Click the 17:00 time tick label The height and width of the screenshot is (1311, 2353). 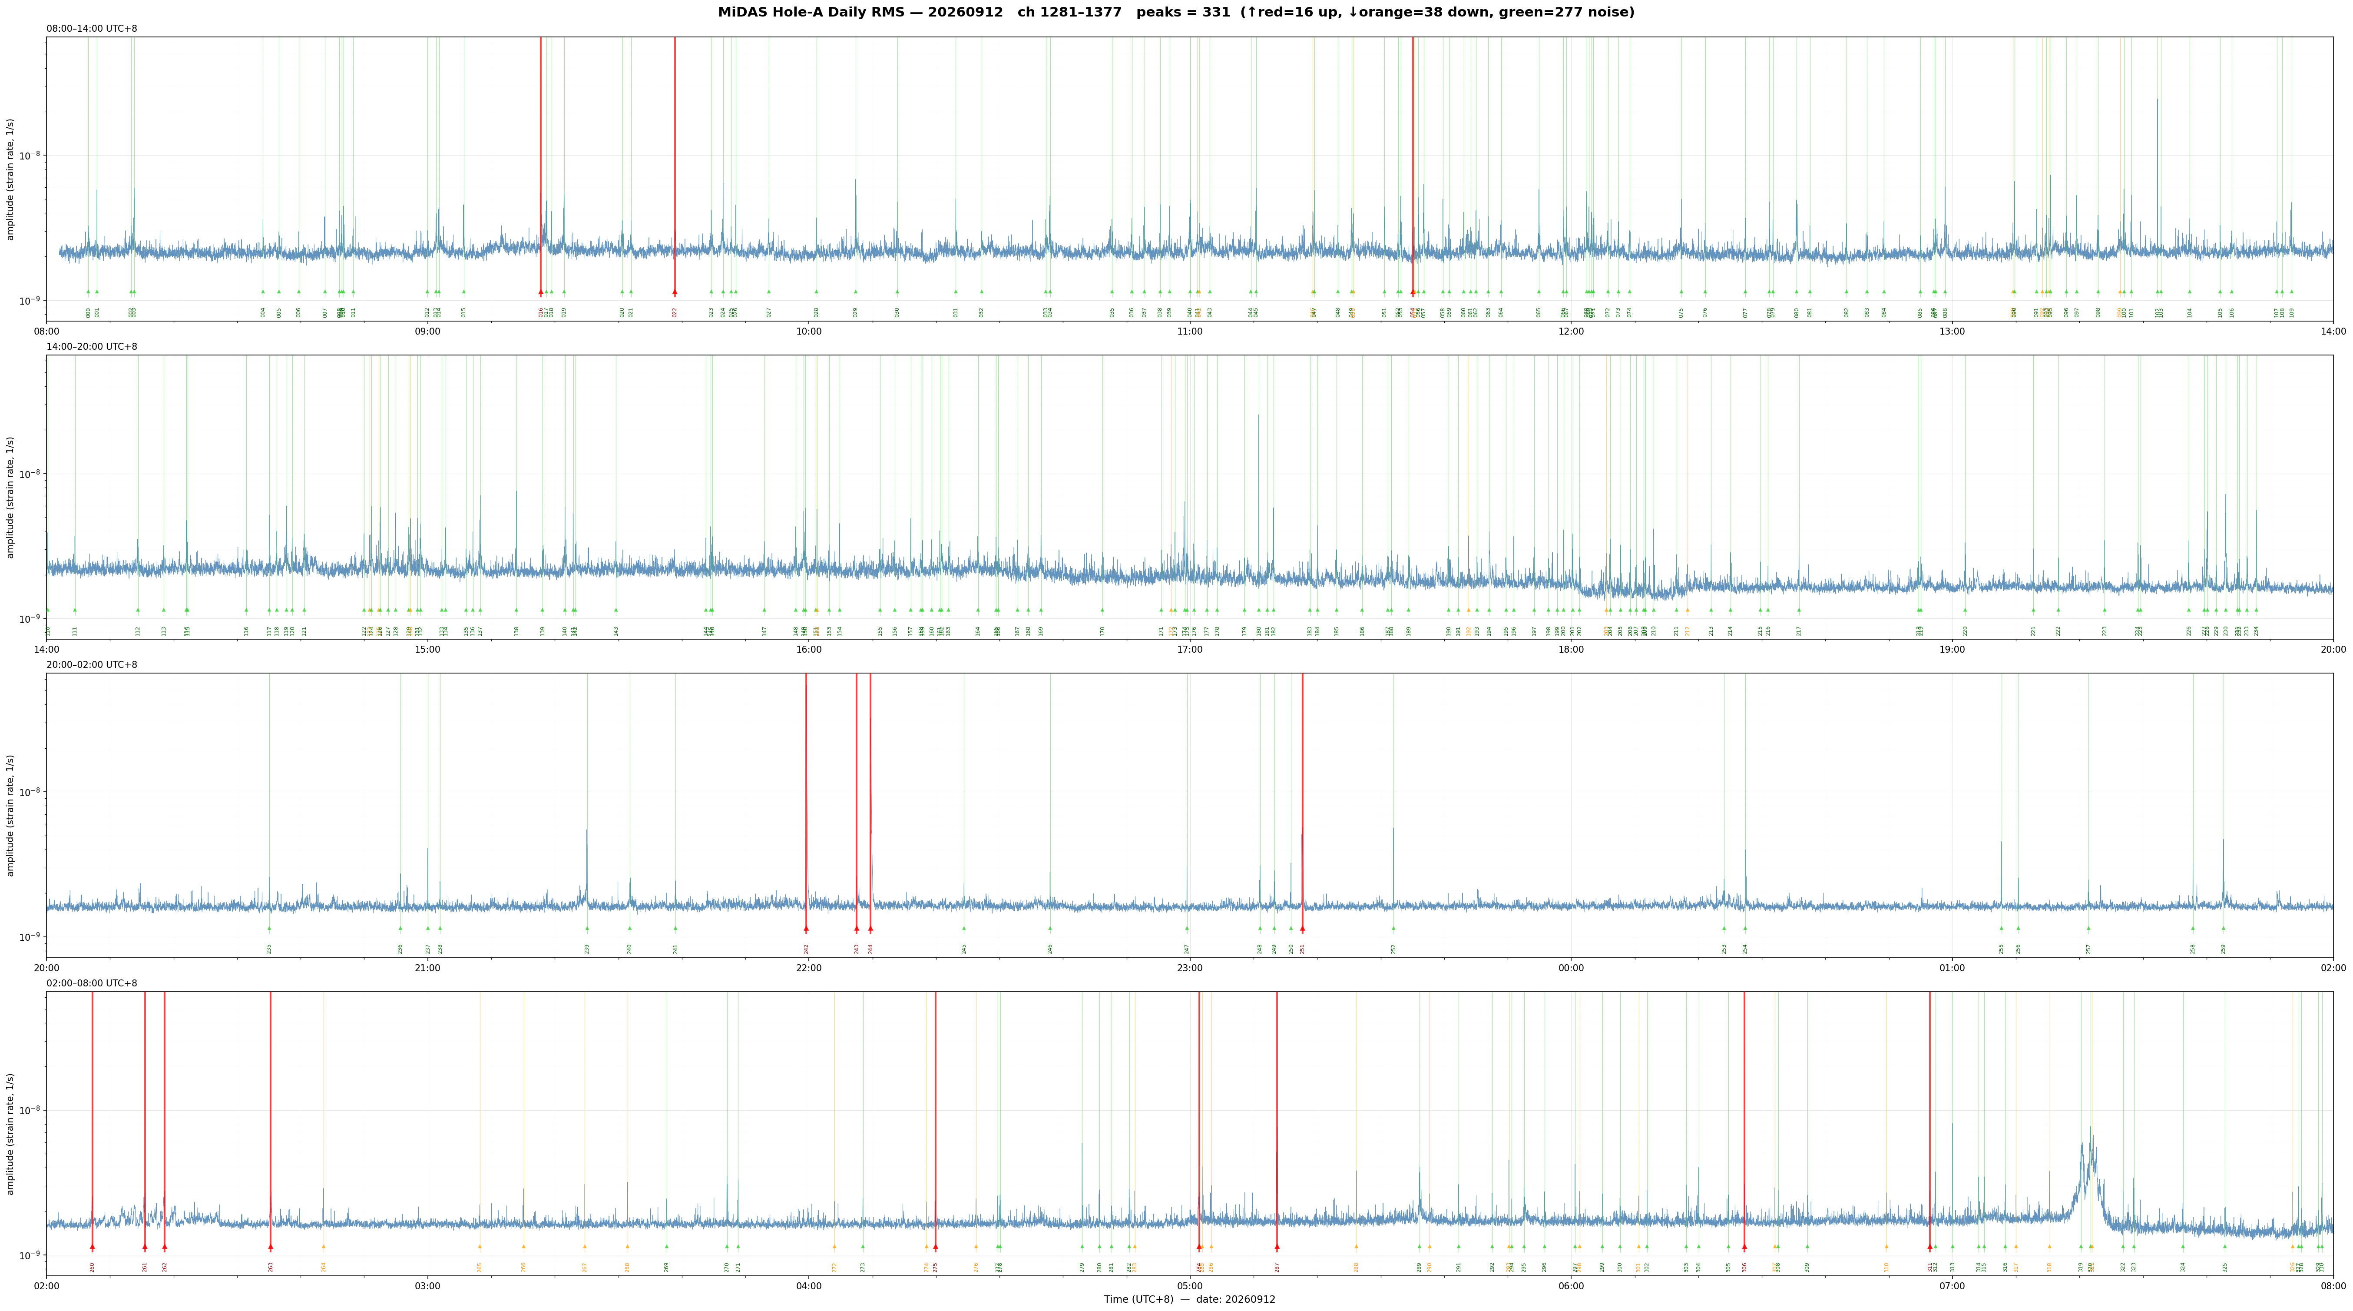(1189, 650)
